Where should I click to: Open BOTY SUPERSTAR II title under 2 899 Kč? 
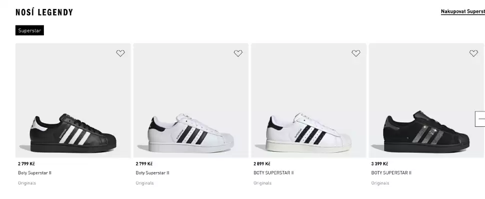click(x=273, y=173)
